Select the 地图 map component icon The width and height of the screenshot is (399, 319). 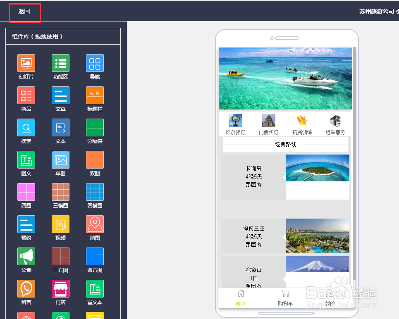pos(95,224)
